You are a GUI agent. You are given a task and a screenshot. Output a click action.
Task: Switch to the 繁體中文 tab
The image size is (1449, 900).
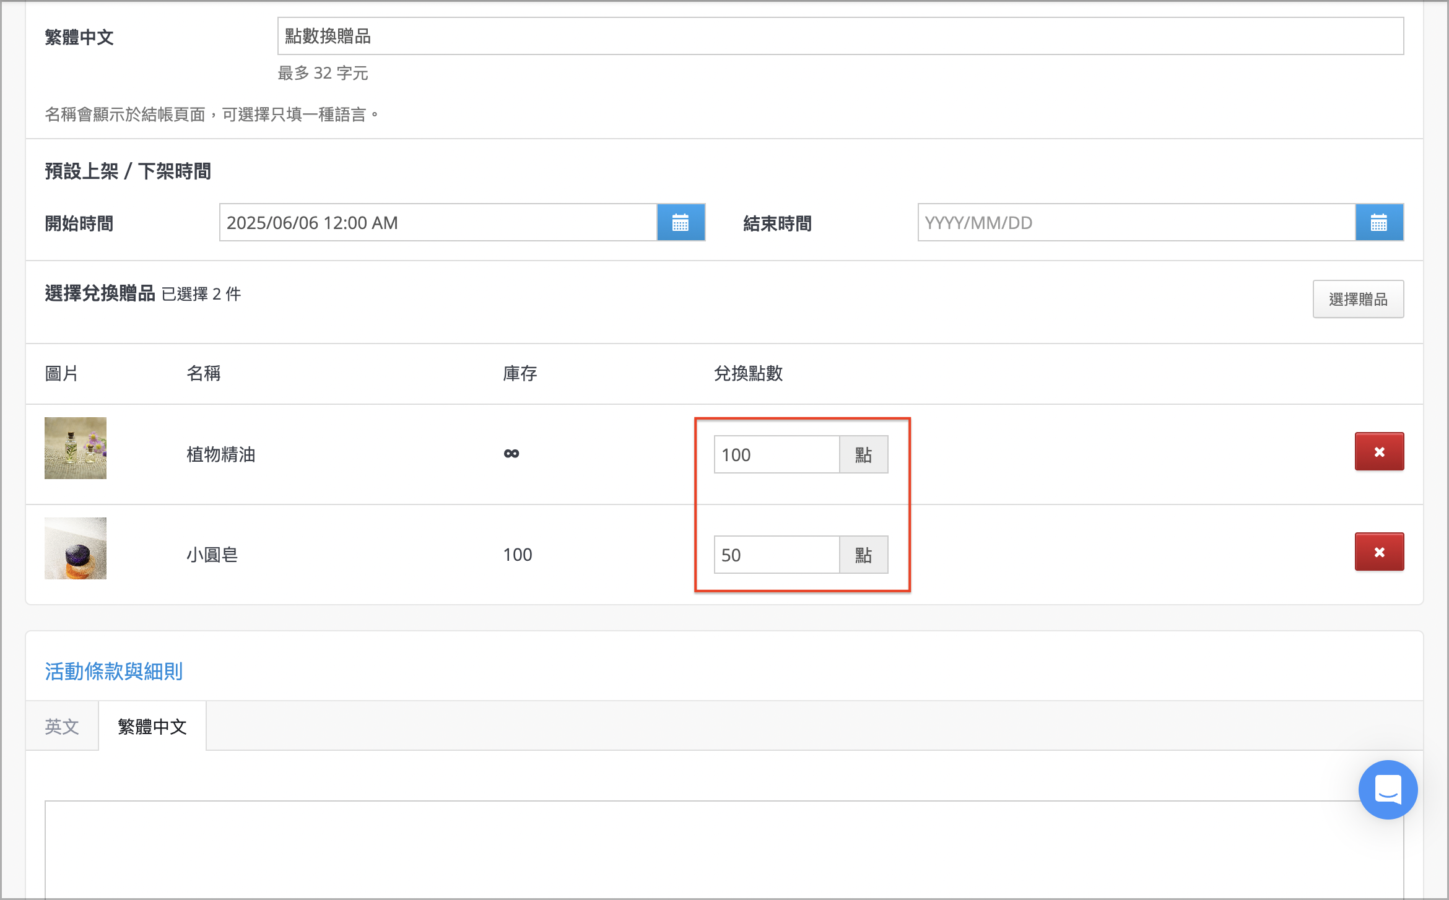[x=152, y=726]
